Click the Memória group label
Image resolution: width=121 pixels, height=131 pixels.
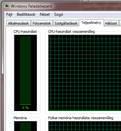pos(20,118)
